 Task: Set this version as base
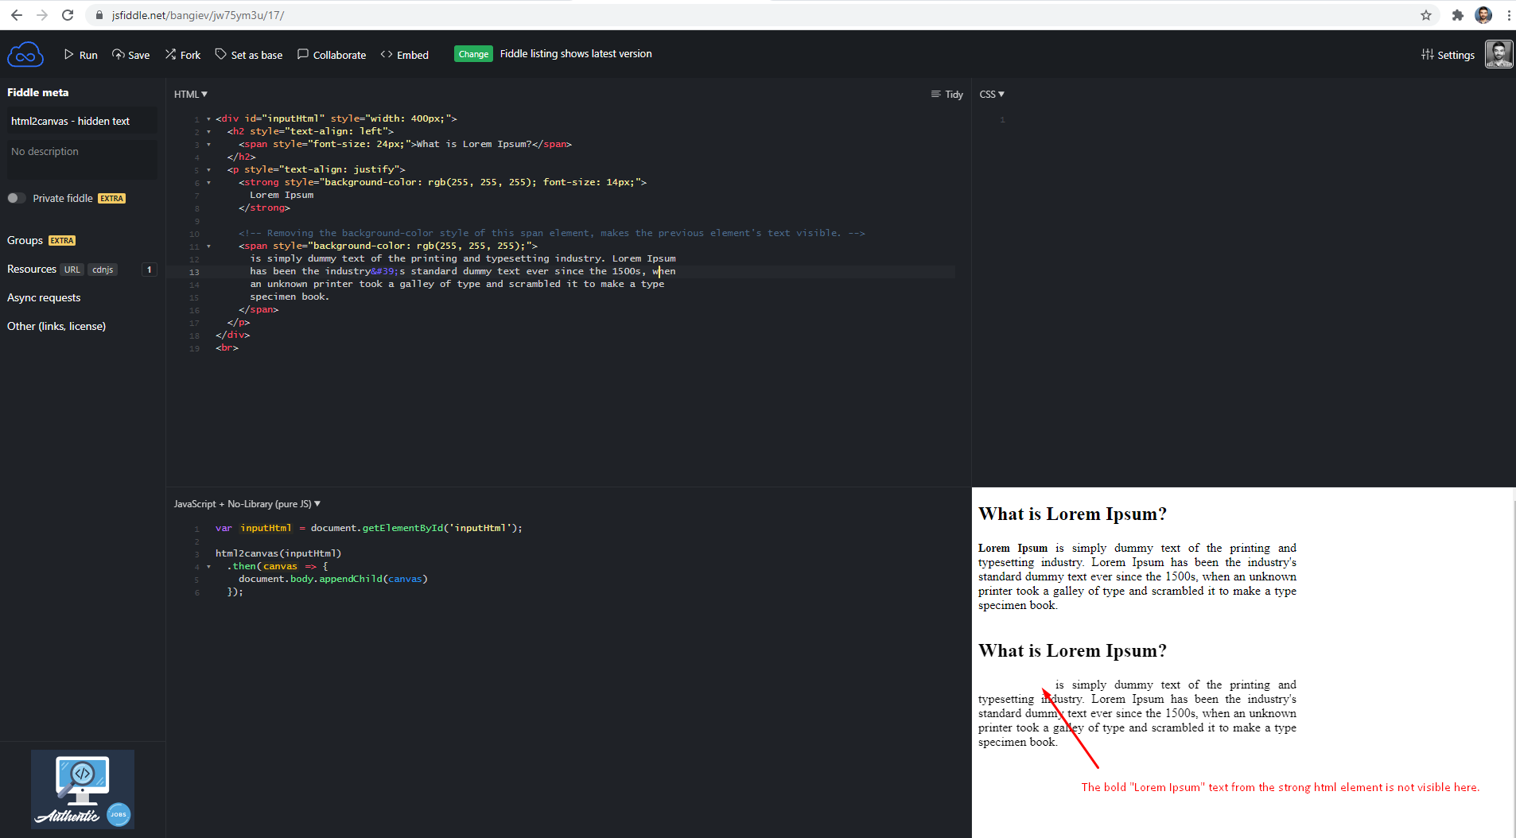coord(249,55)
